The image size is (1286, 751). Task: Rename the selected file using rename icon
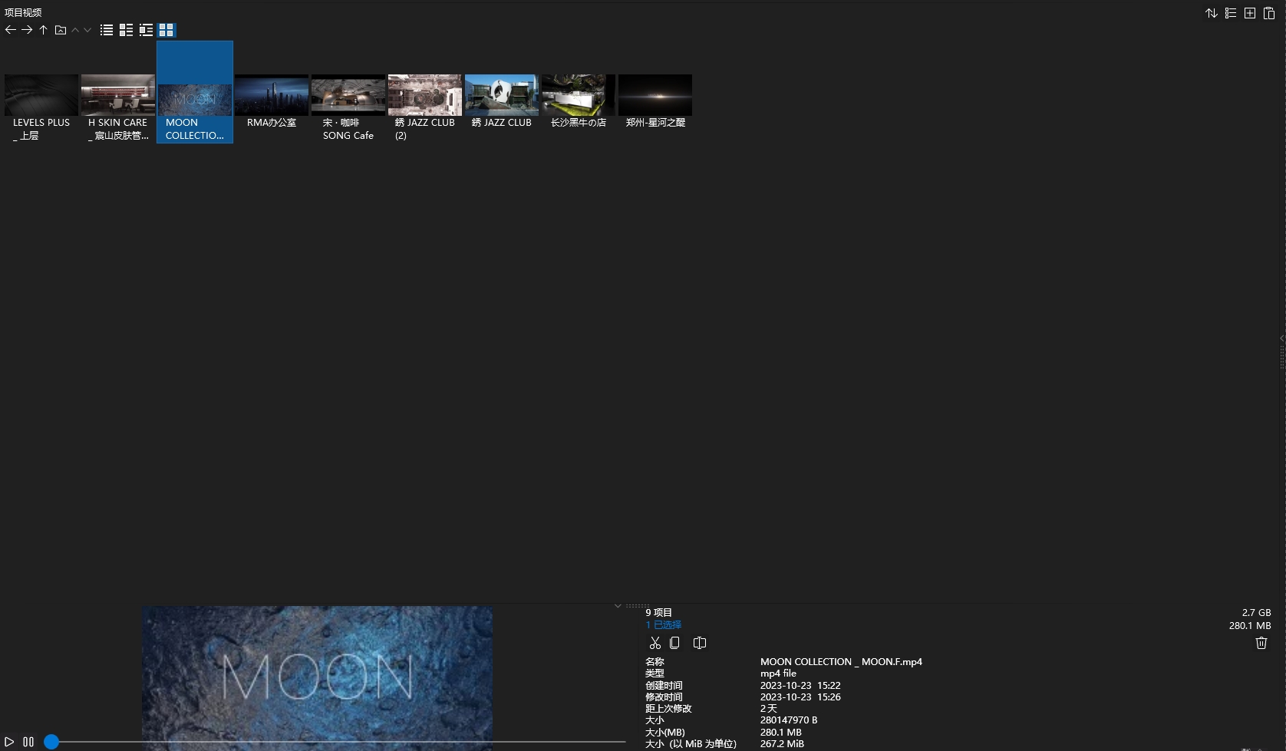pos(700,643)
